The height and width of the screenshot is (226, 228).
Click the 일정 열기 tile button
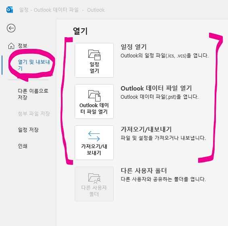(94, 60)
